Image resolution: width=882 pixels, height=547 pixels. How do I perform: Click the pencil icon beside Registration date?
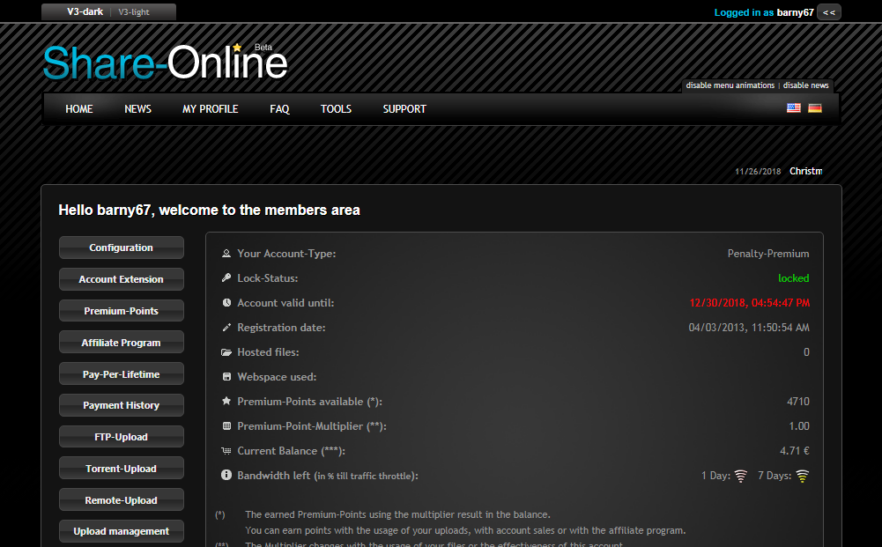[x=226, y=327]
